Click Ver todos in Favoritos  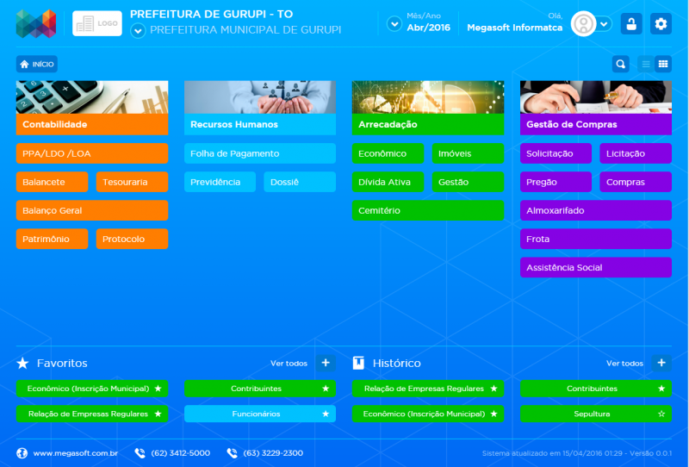[x=289, y=364]
